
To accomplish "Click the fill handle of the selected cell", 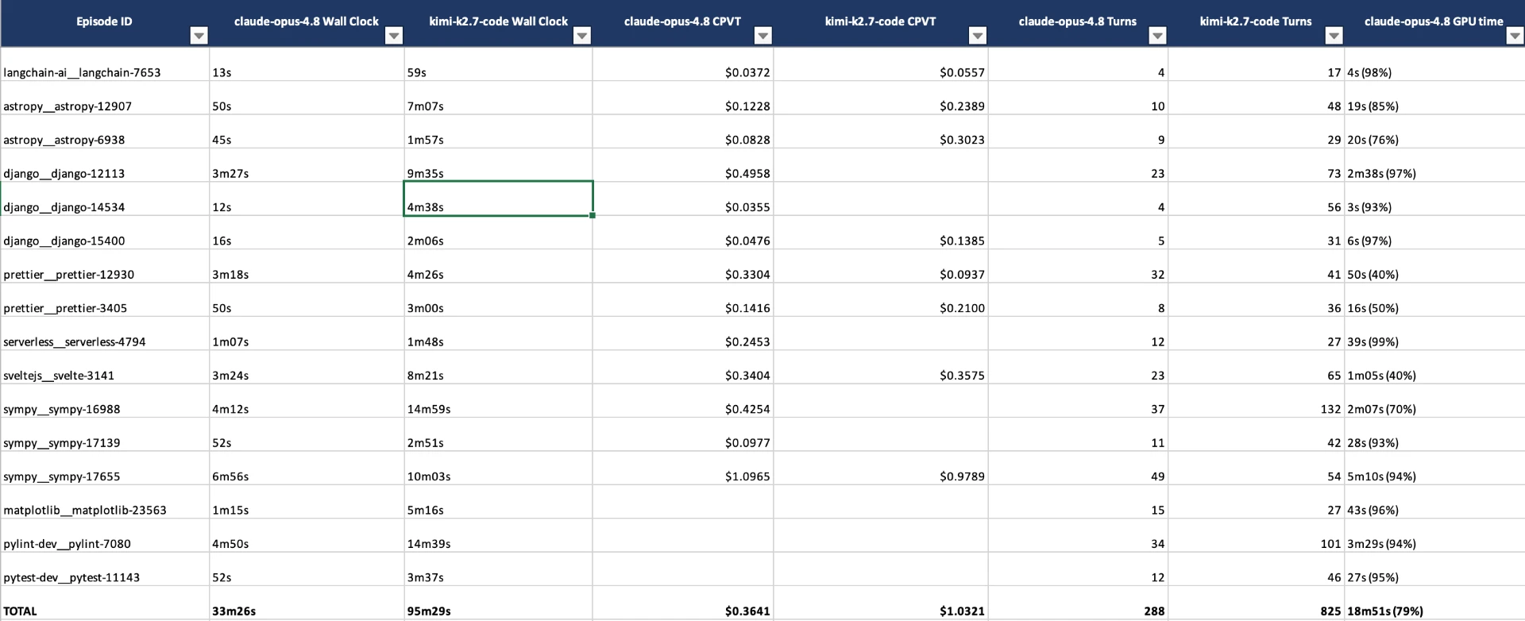I will click(x=593, y=215).
